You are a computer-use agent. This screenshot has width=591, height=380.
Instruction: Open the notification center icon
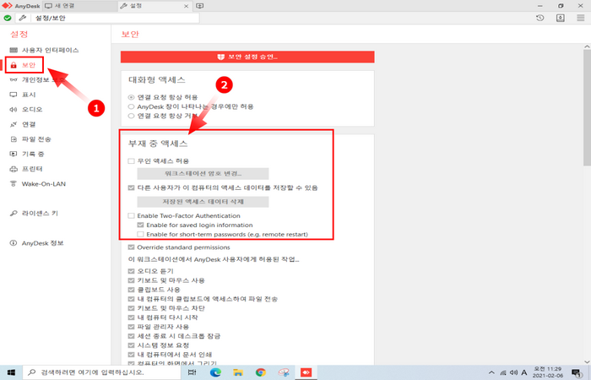577,373
